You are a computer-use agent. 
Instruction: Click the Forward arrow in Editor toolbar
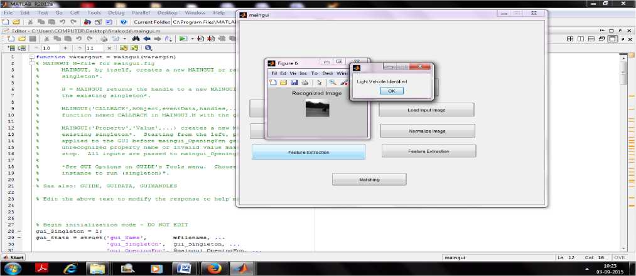click(157, 39)
